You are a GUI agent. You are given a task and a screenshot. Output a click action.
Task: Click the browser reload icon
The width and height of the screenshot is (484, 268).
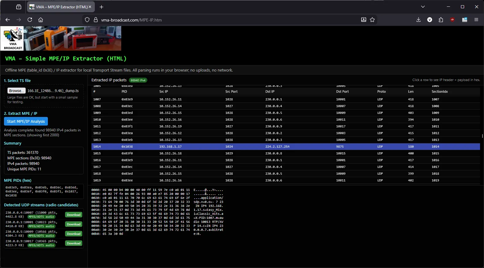click(30, 20)
